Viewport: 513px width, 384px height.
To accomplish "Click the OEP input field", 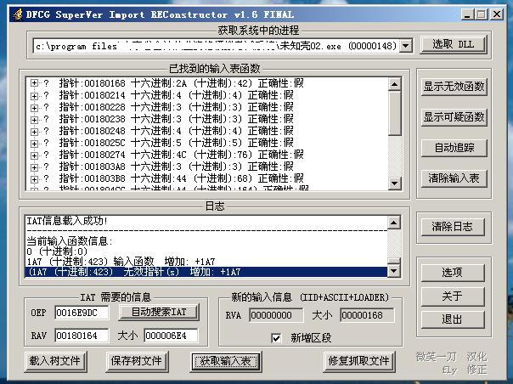I will point(82,313).
